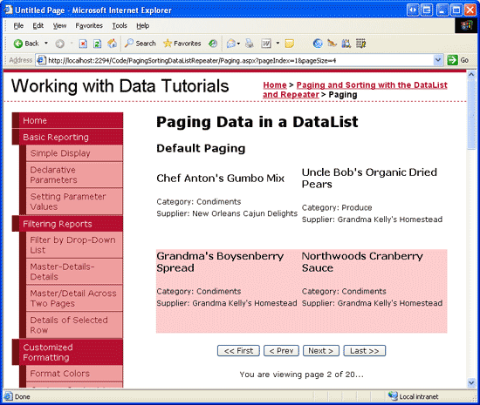Go to the Home page icon
This screenshot has width=480, height=405.
[112, 44]
